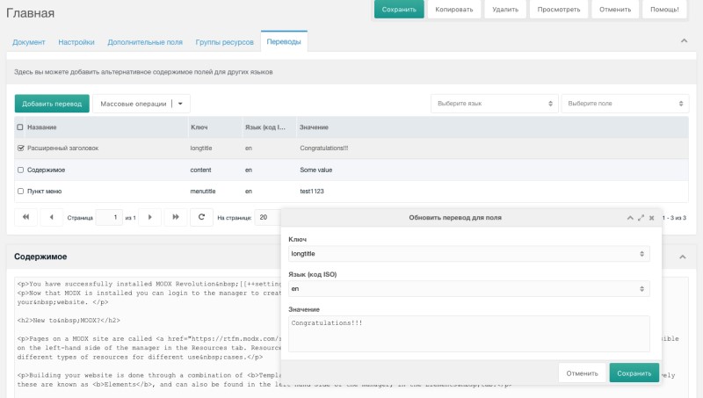Open the Дополнительные поля tab
This screenshot has height=398, width=703.
pyautogui.click(x=145, y=42)
